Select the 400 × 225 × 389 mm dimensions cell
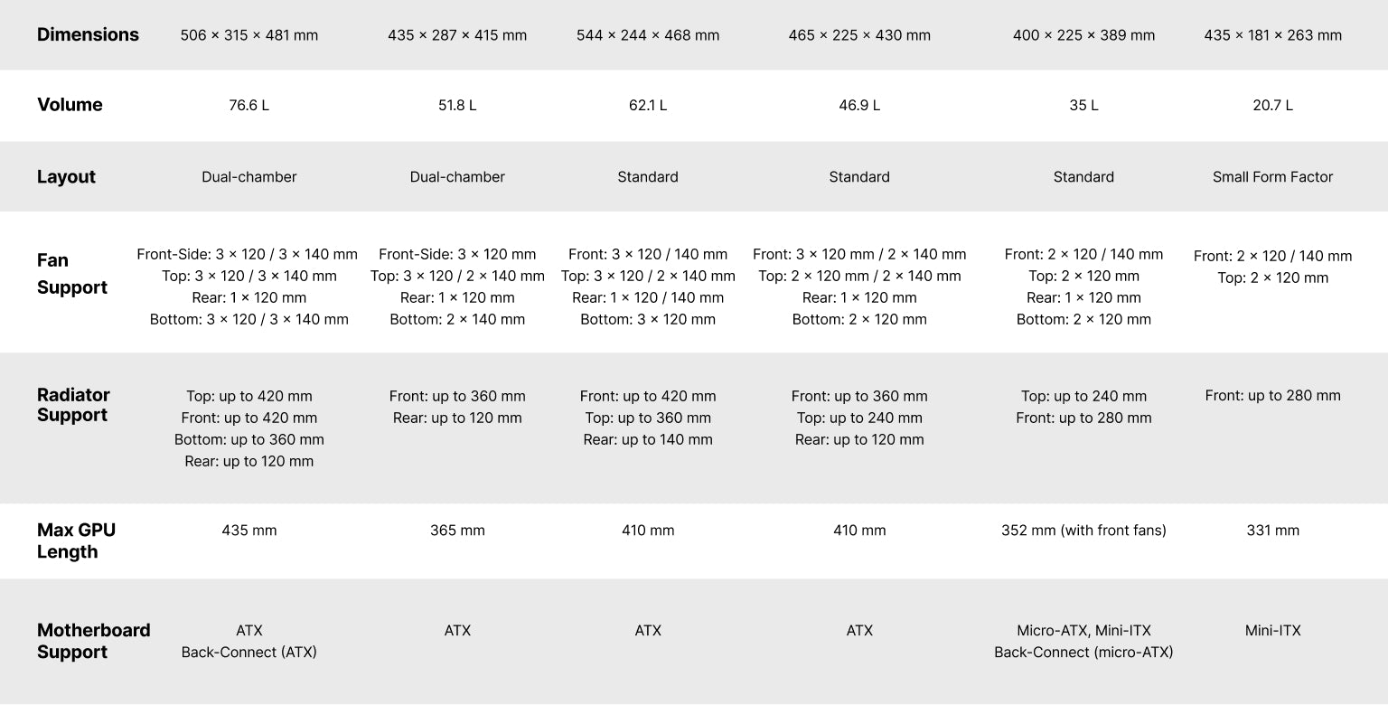The width and height of the screenshot is (1388, 705). coord(1083,36)
